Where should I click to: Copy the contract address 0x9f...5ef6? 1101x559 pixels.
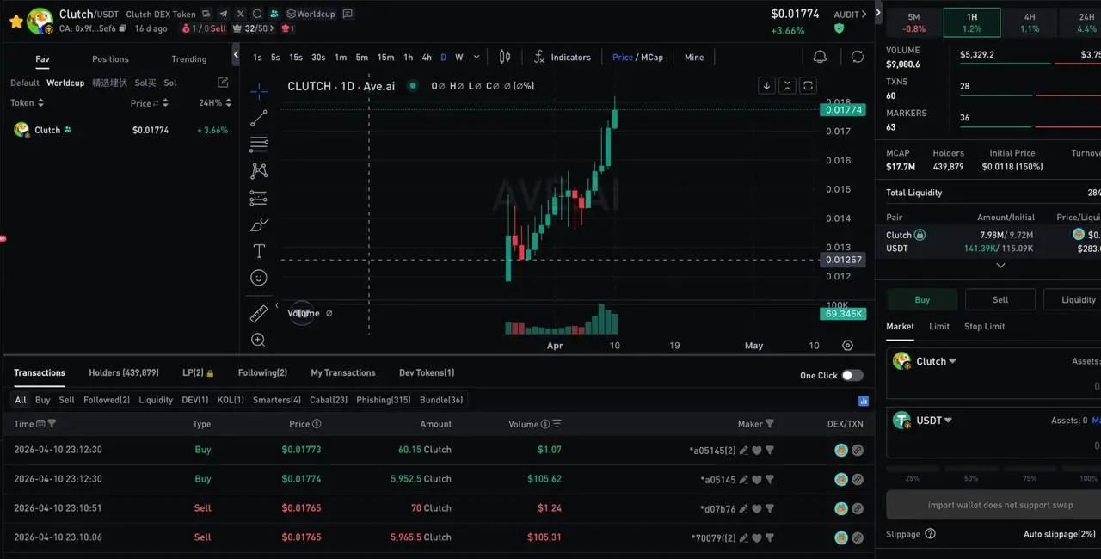123,28
